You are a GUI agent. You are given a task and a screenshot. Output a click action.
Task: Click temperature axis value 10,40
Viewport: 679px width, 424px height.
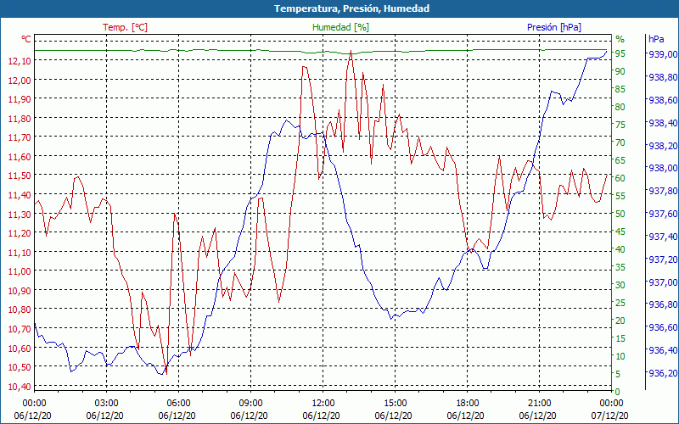[x=20, y=387]
